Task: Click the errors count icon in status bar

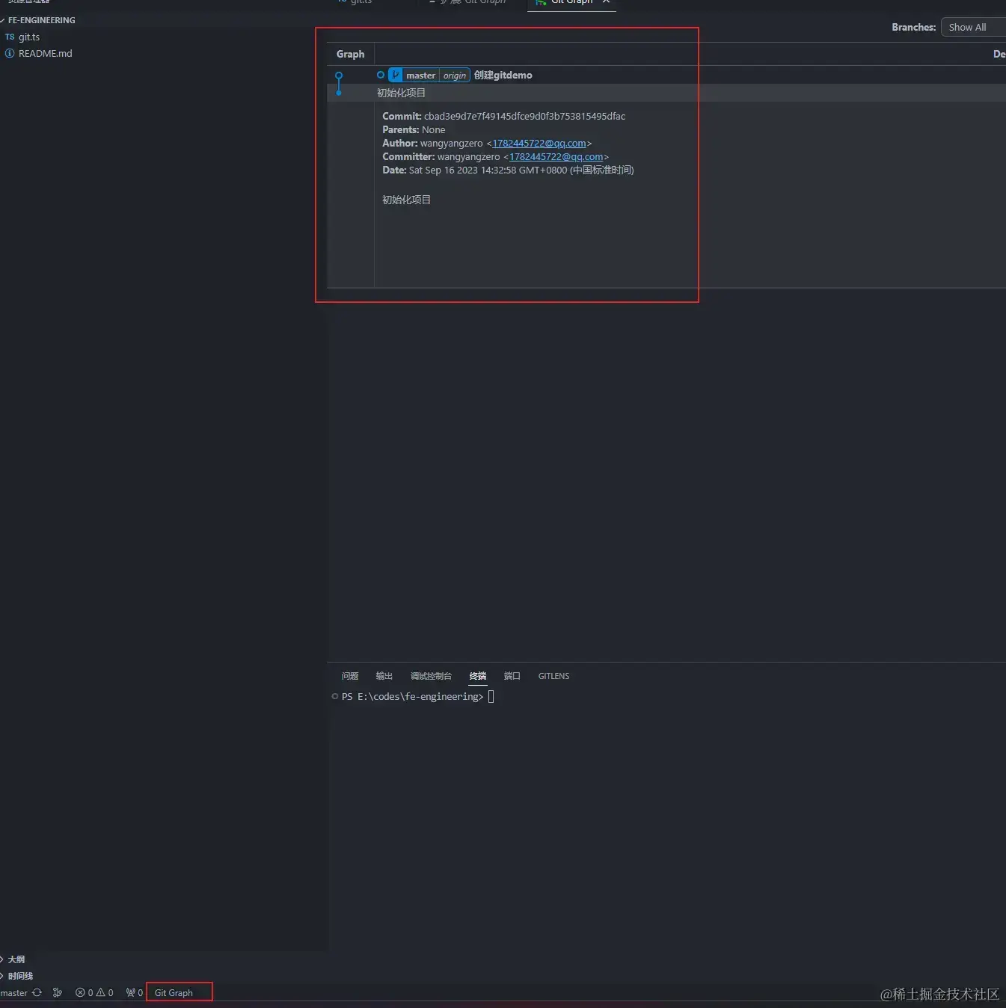Action: [x=80, y=993]
